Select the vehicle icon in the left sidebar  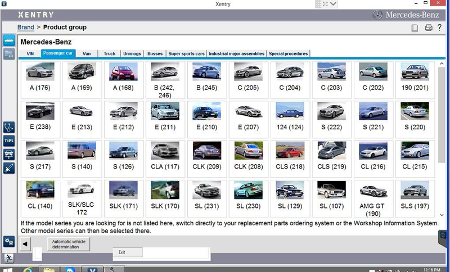pos(9,40)
